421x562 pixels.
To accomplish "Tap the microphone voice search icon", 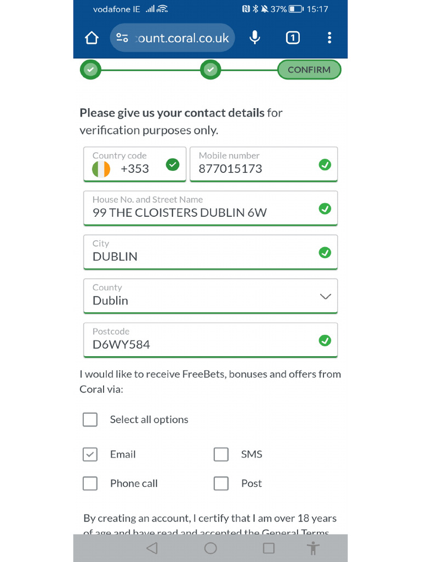I will 254,37.
